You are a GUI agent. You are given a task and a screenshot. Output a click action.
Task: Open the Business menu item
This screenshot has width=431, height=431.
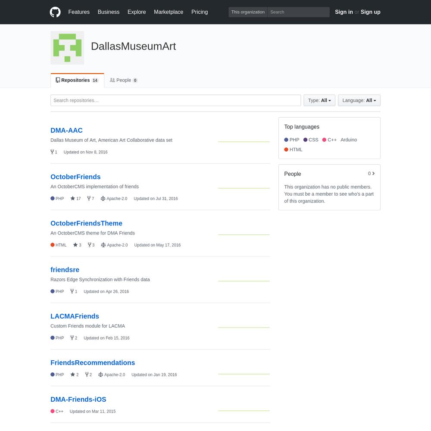click(x=109, y=12)
